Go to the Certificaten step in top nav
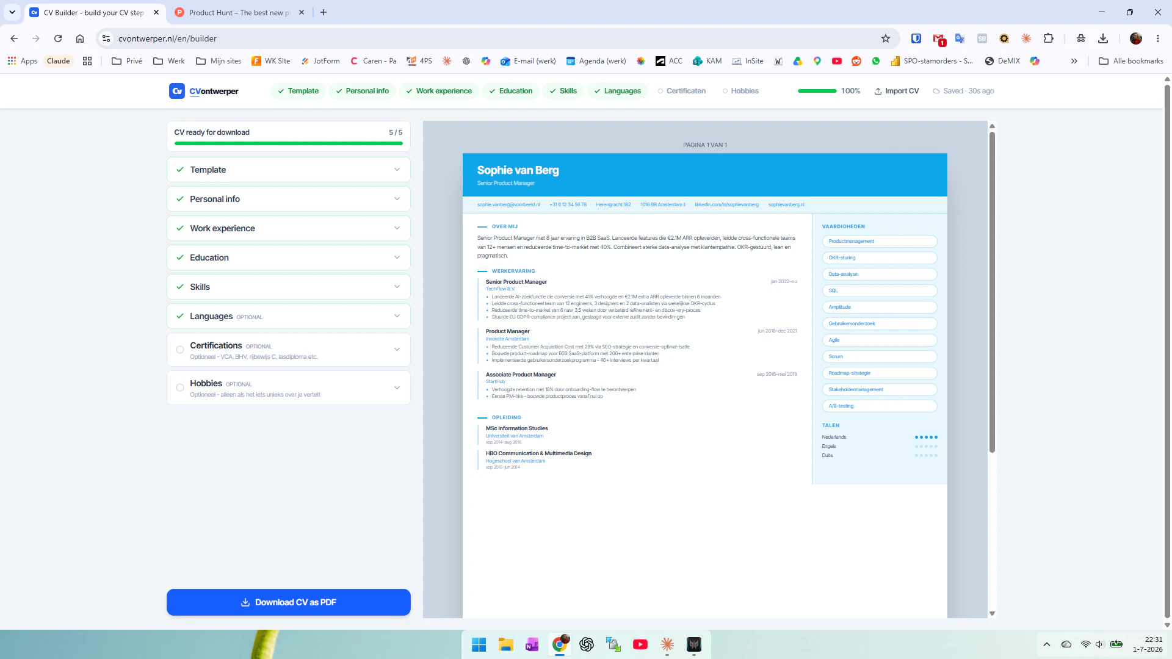The height and width of the screenshot is (659, 1172). (x=682, y=91)
